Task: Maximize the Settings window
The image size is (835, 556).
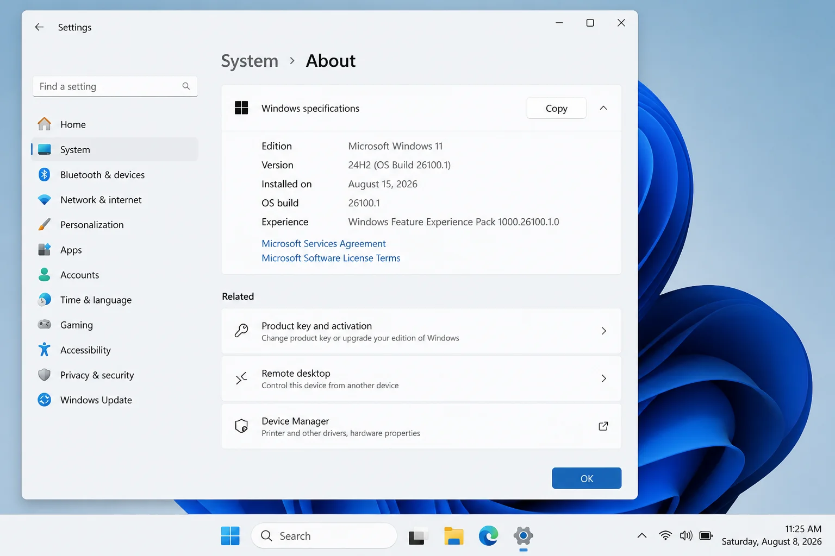Action: [x=590, y=23]
